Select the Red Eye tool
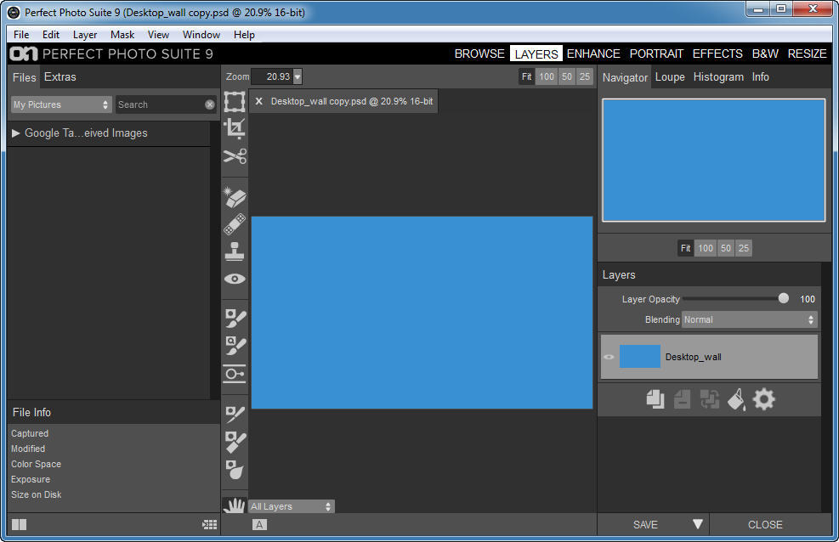 pos(235,279)
